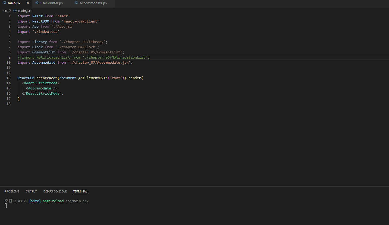The width and height of the screenshot is (389, 225).
Task: Select the TERMINAL panel tab
Action: 80,191
